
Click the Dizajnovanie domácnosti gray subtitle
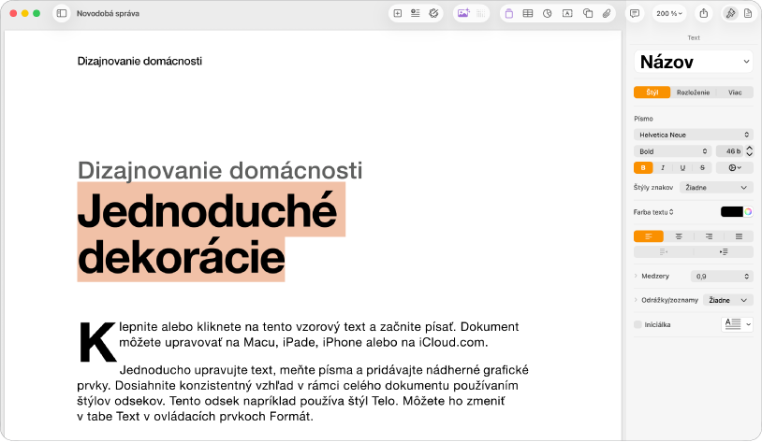click(x=220, y=170)
